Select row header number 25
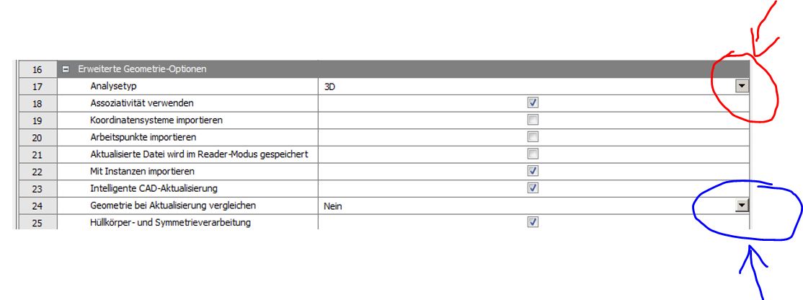The height and width of the screenshot is (300, 803). 37,222
